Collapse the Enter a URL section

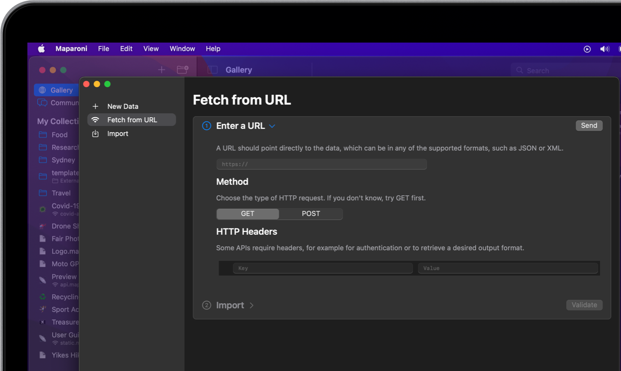(272, 126)
